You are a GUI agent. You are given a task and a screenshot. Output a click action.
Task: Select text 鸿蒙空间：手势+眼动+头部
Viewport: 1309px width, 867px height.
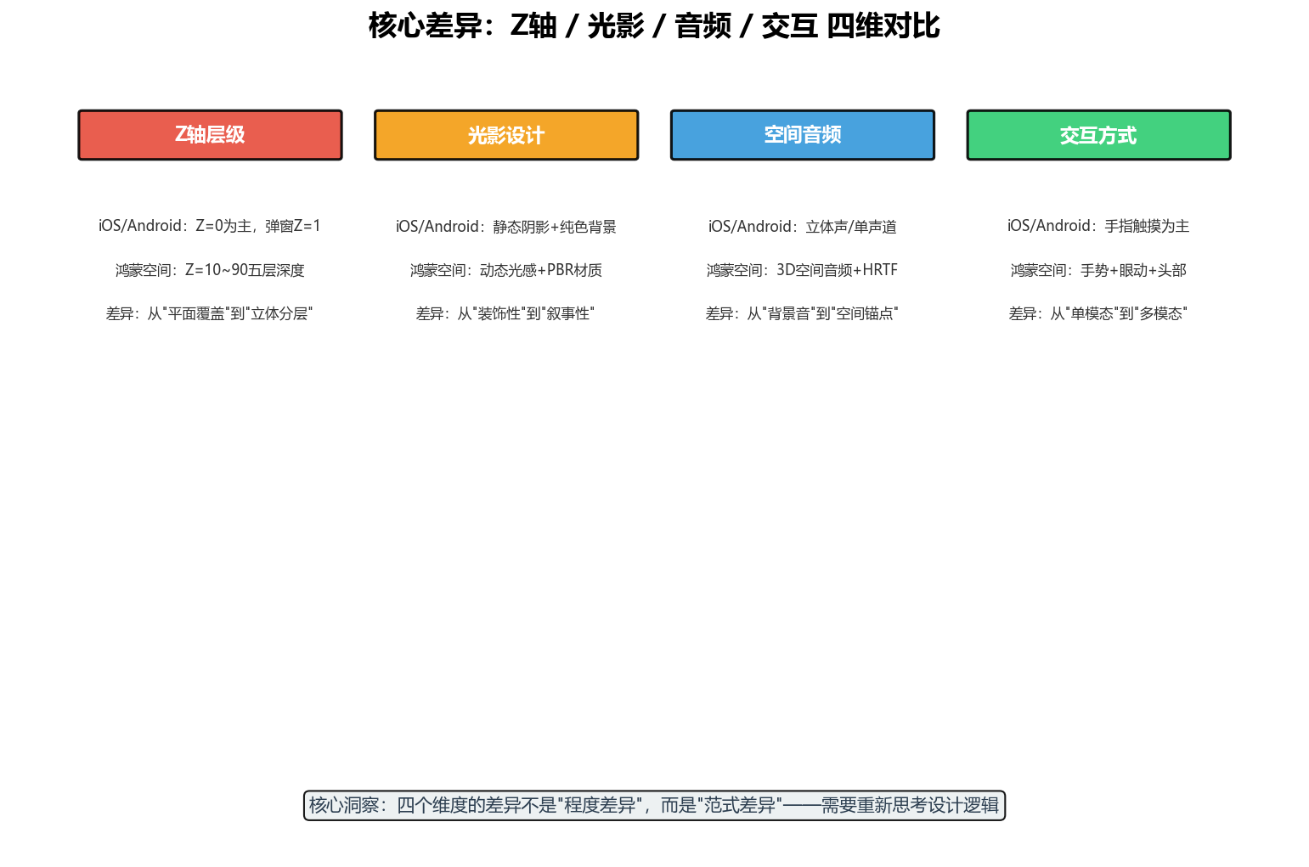coord(1098,270)
